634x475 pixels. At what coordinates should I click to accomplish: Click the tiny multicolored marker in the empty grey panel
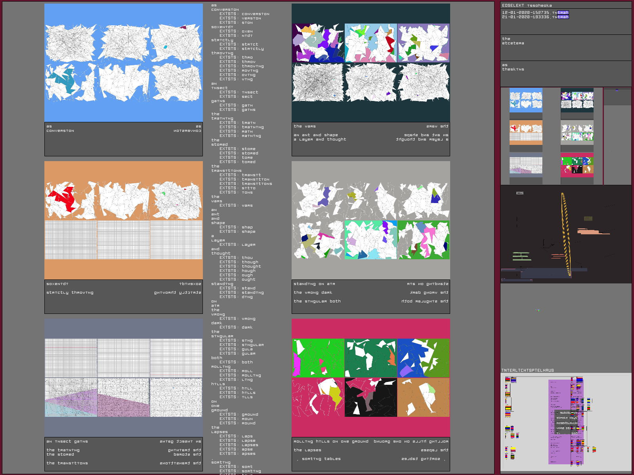[x=537, y=310]
